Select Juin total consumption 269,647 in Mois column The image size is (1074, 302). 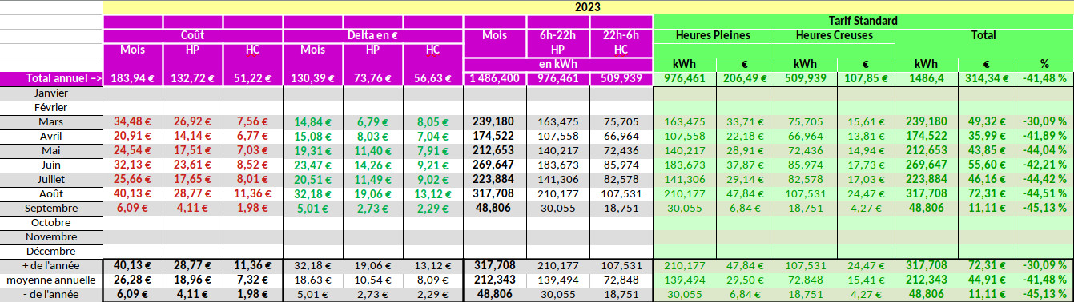pyautogui.click(x=494, y=165)
